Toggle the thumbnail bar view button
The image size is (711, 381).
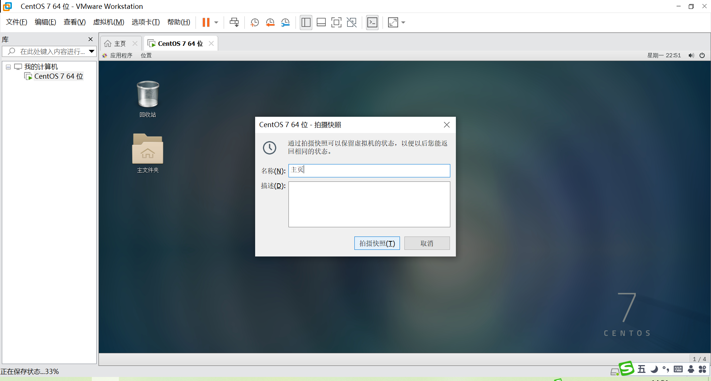click(x=321, y=23)
